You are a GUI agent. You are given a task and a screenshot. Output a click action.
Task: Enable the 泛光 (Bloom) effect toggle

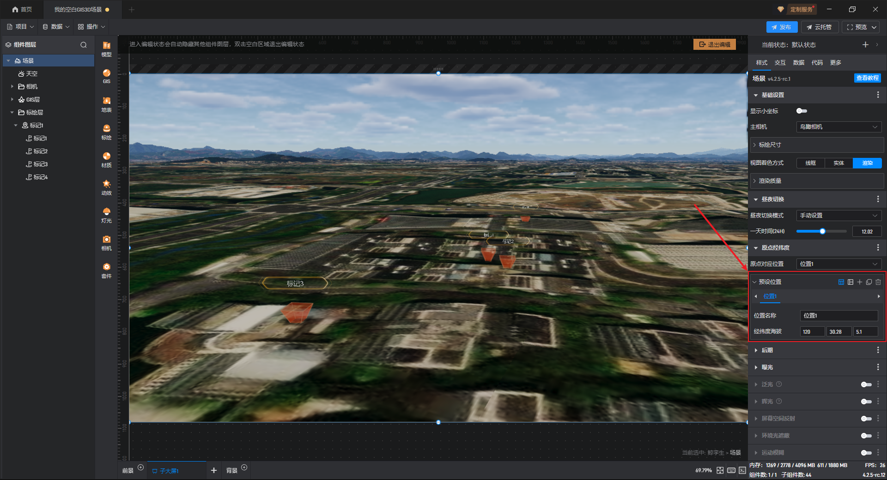pyautogui.click(x=866, y=384)
